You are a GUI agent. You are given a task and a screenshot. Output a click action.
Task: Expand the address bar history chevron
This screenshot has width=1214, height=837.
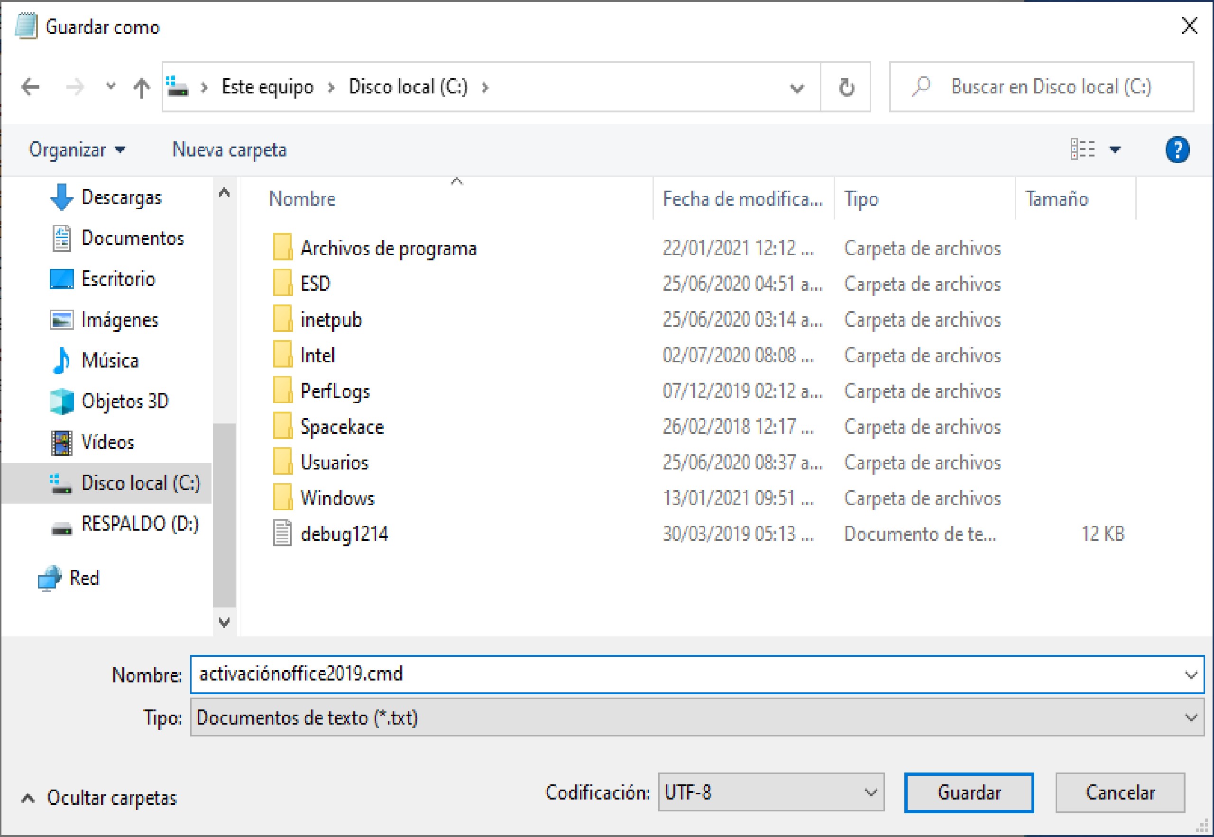pos(797,86)
